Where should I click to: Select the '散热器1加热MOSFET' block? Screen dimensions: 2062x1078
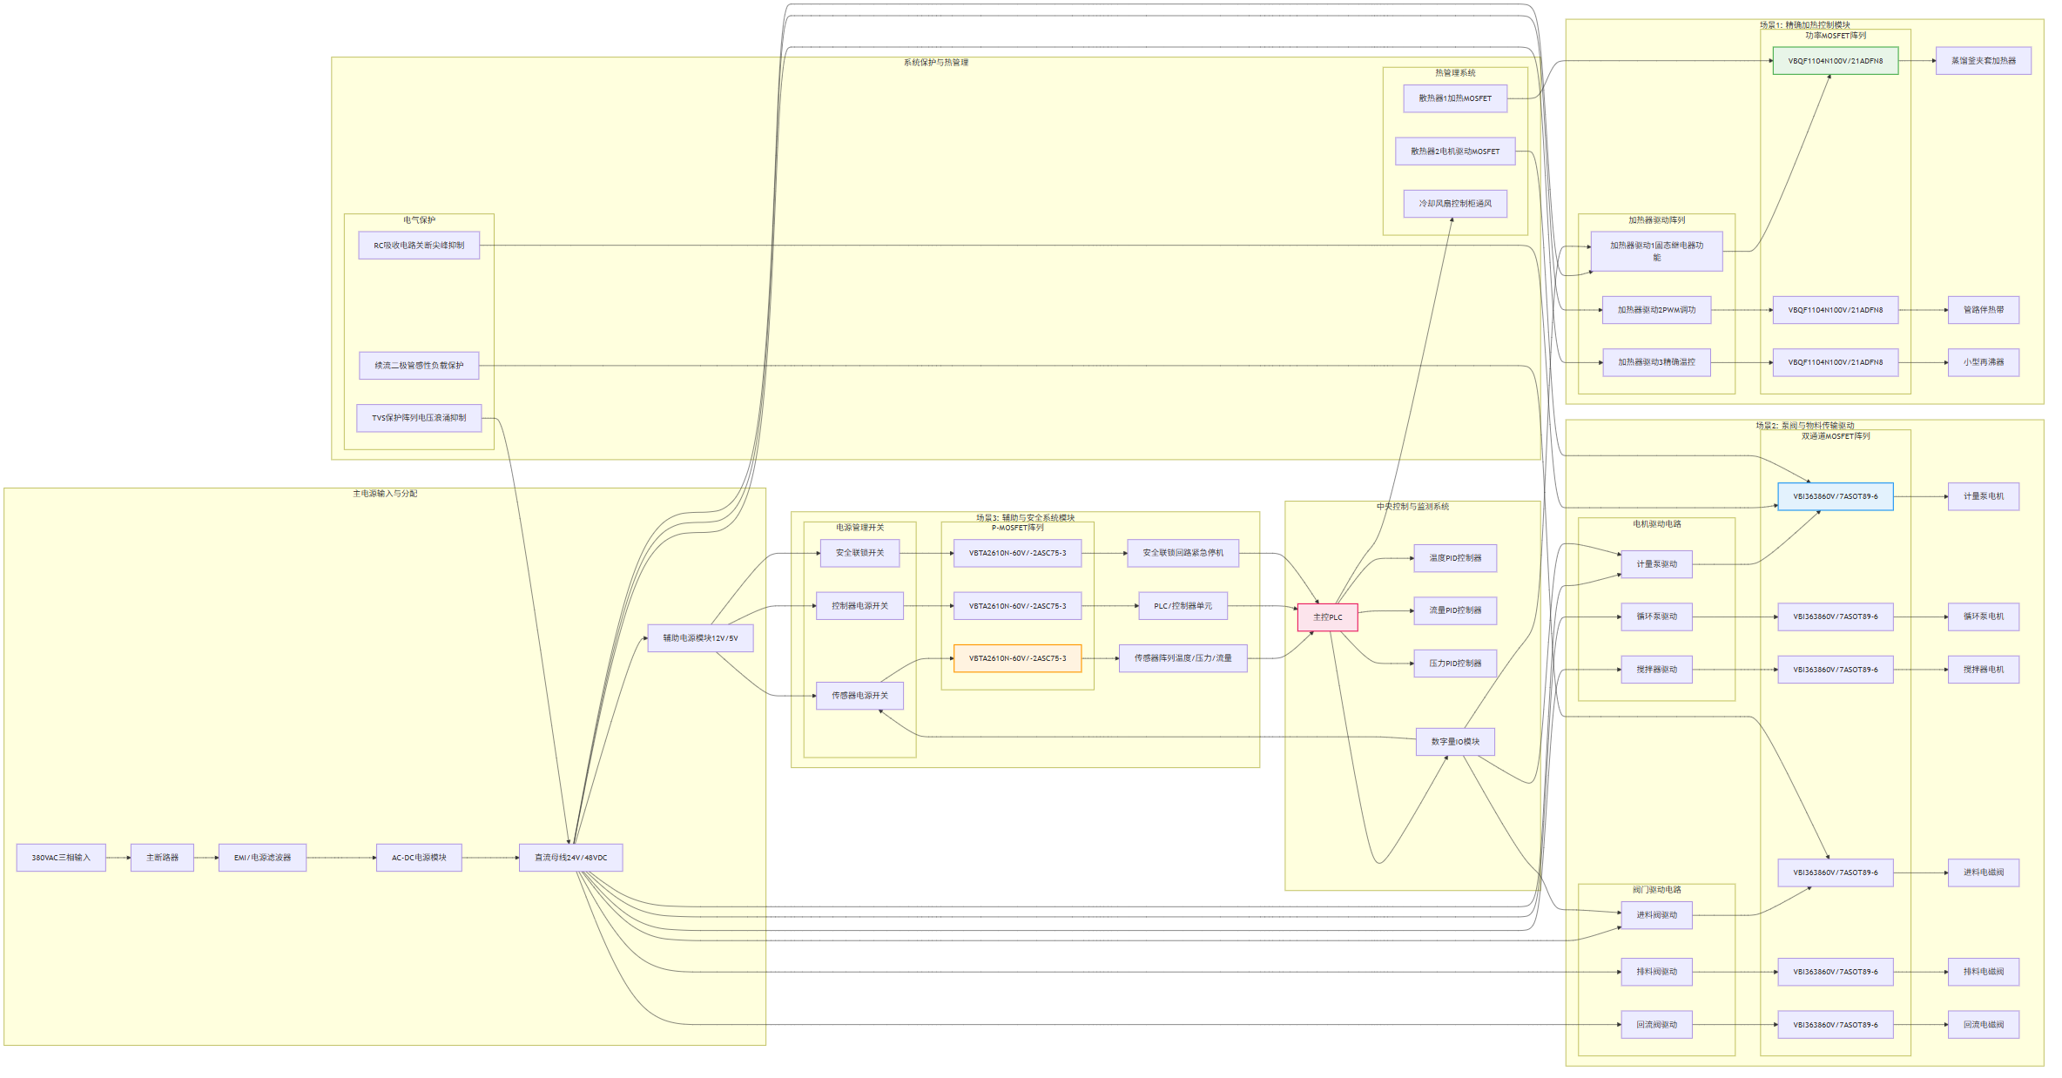[x=1455, y=98]
